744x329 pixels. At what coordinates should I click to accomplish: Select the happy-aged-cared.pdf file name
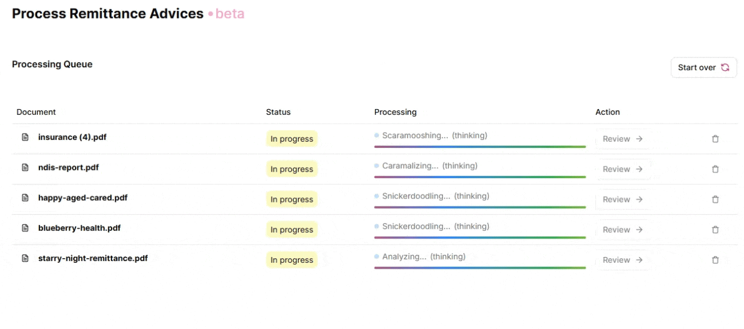tap(83, 198)
